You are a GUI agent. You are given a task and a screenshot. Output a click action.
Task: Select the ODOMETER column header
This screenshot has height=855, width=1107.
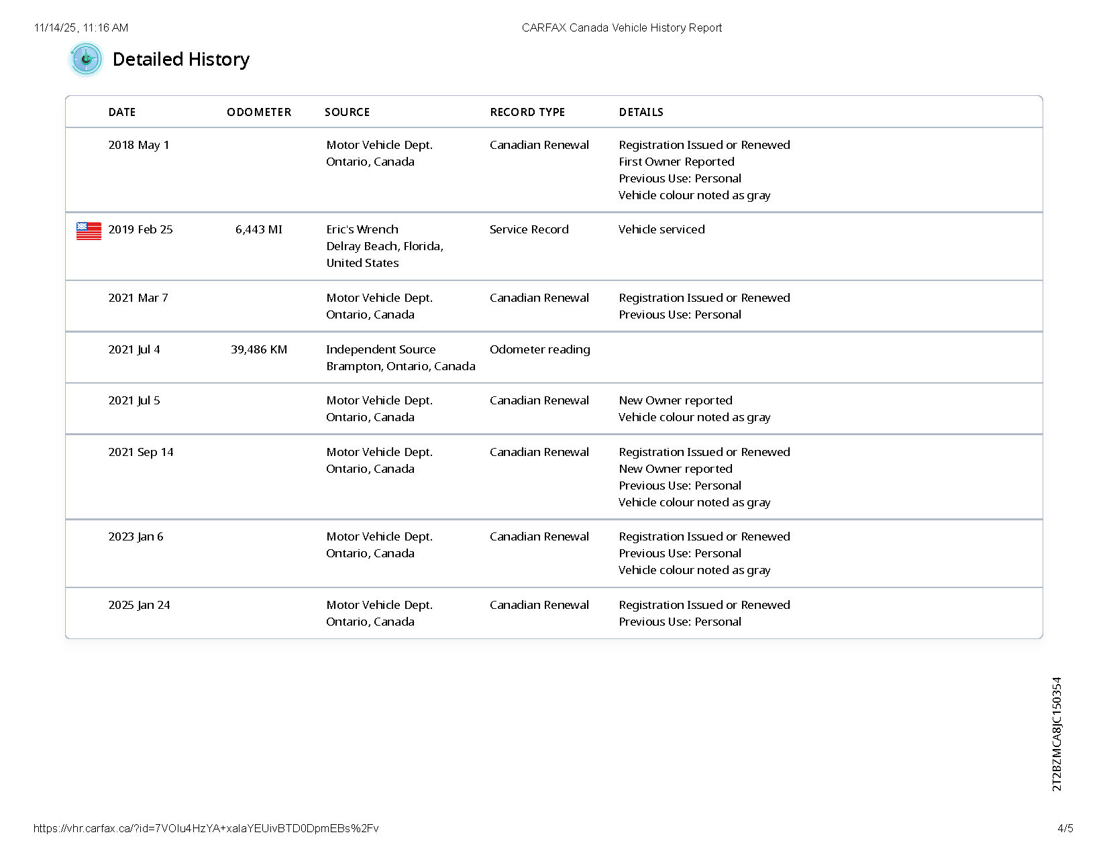(259, 112)
